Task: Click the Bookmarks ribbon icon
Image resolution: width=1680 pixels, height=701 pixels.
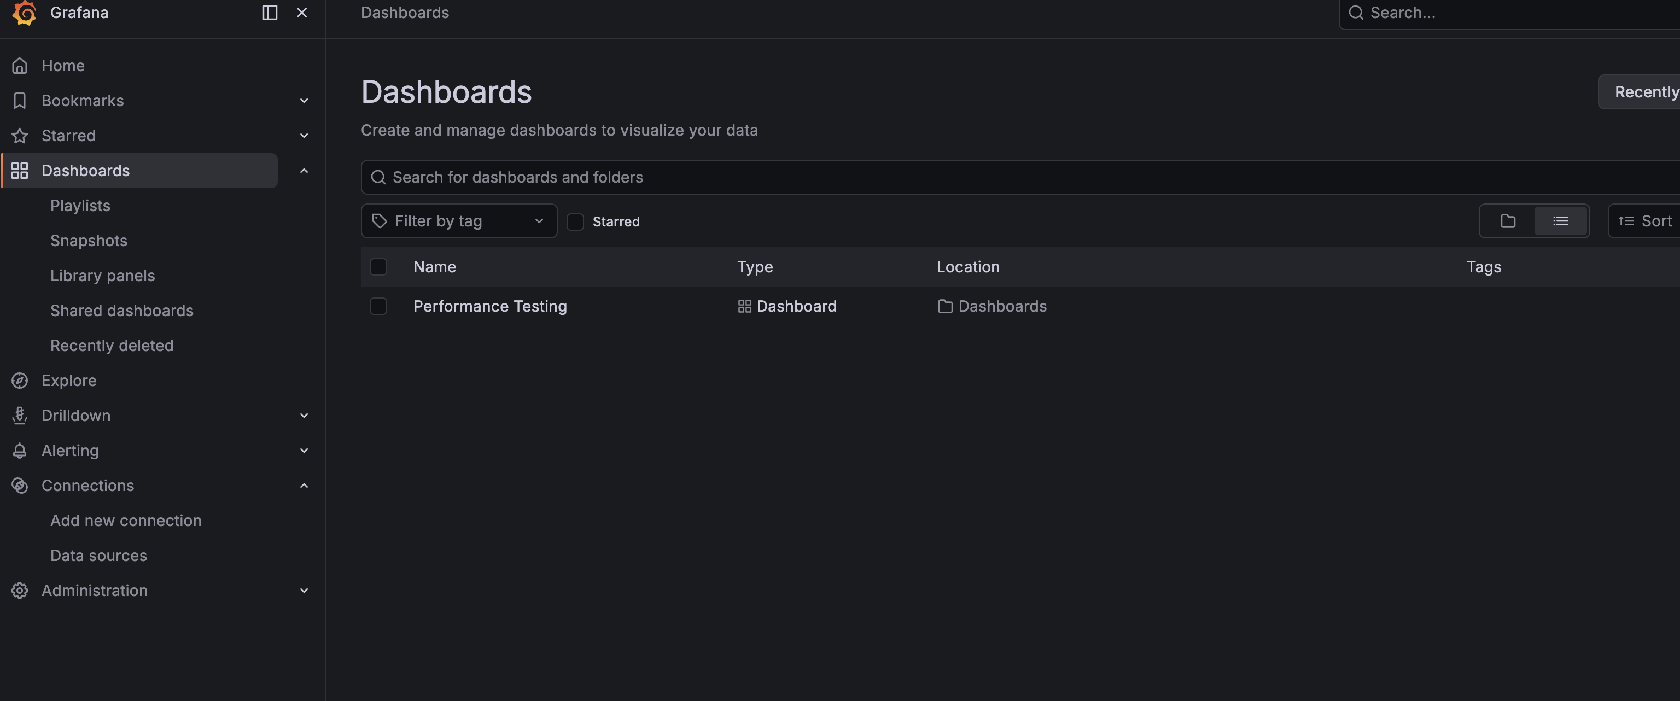Action: [x=20, y=101]
